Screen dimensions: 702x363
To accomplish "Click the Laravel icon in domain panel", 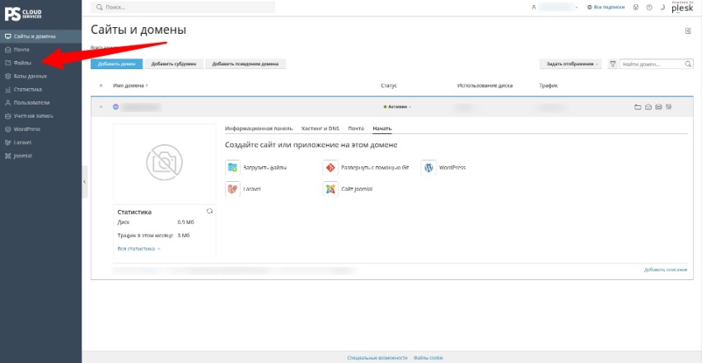I will pos(232,189).
